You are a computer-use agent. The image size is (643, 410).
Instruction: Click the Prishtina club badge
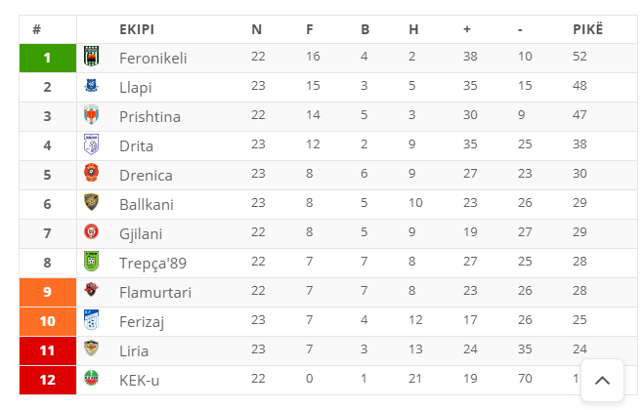92,114
